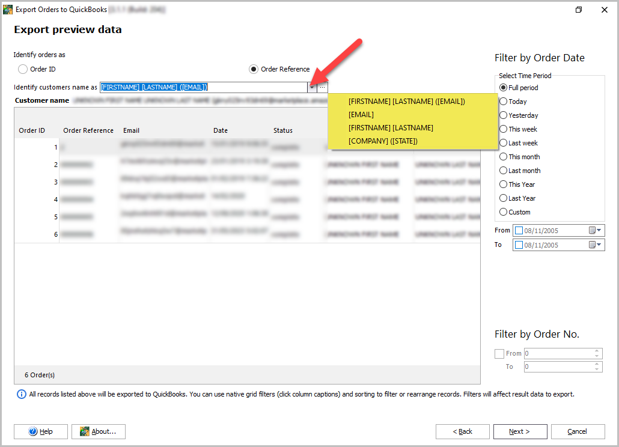Open the Help button

[41, 431]
